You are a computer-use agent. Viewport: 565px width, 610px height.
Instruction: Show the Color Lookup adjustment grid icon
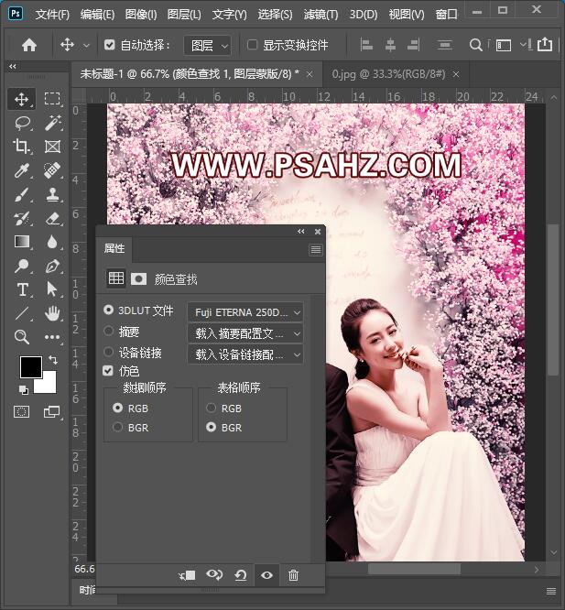point(116,278)
